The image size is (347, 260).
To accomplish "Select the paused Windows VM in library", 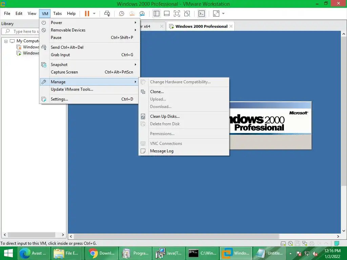I will (x=28, y=47).
